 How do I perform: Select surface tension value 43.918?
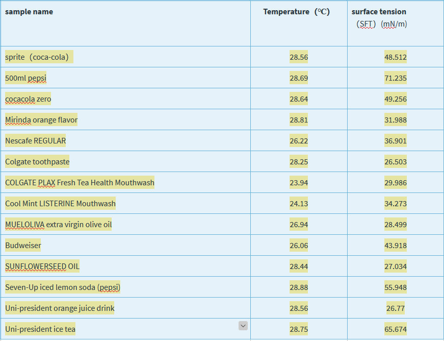tap(395, 245)
